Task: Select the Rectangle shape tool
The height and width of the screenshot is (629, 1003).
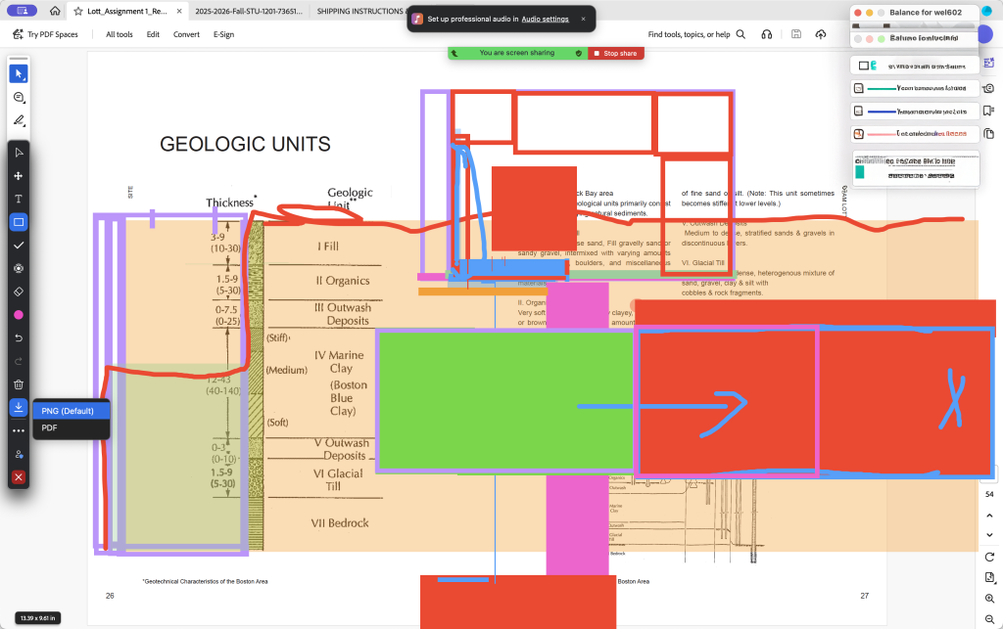Action: coord(19,222)
